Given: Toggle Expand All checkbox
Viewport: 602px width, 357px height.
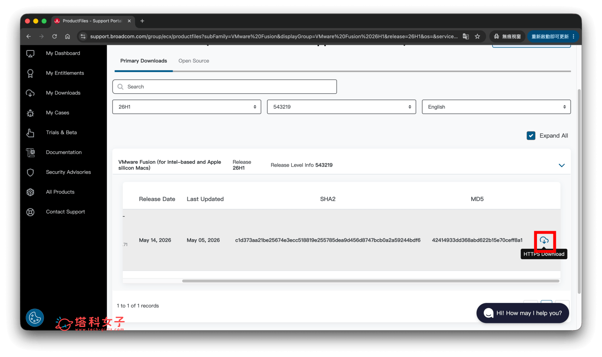Looking at the screenshot, I should (531, 136).
